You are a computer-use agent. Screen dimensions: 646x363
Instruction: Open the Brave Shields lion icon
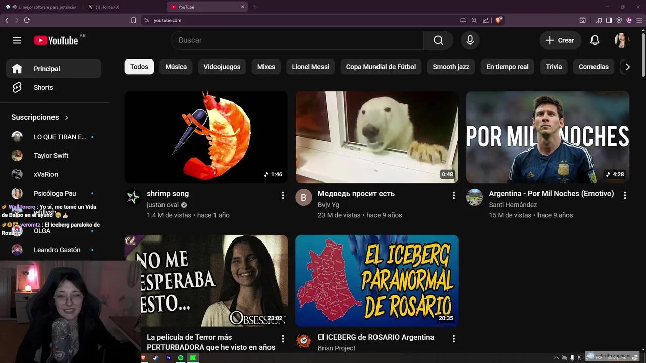(499, 20)
